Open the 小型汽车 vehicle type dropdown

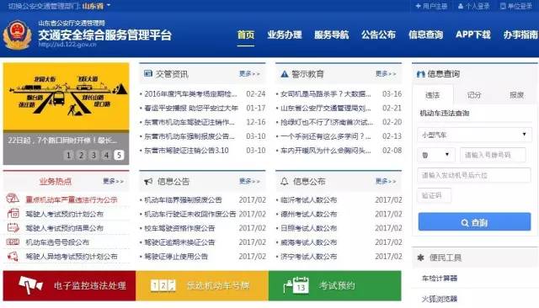coord(474,135)
